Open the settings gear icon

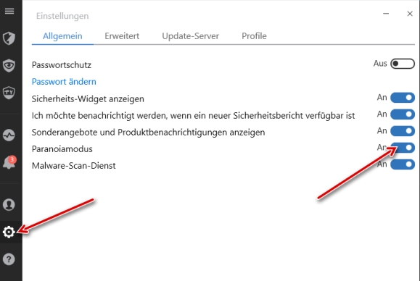pyautogui.click(x=9, y=232)
